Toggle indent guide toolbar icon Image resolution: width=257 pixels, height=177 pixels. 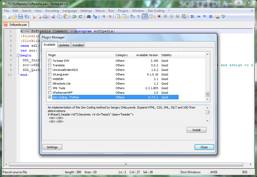[x=145, y=17]
